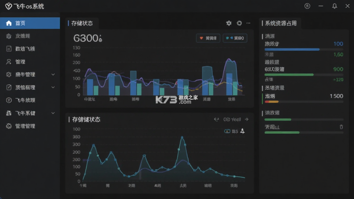
Task: Open the three-dot more menu
Action: (248, 23)
